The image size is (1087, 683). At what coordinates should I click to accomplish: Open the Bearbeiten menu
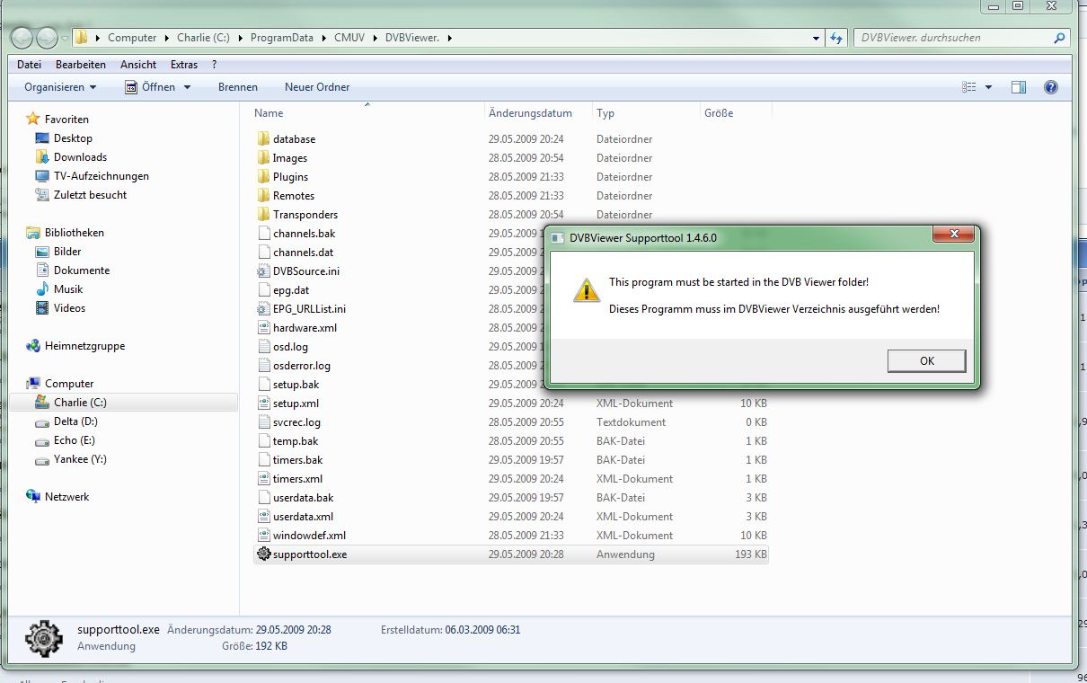(x=81, y=65)
